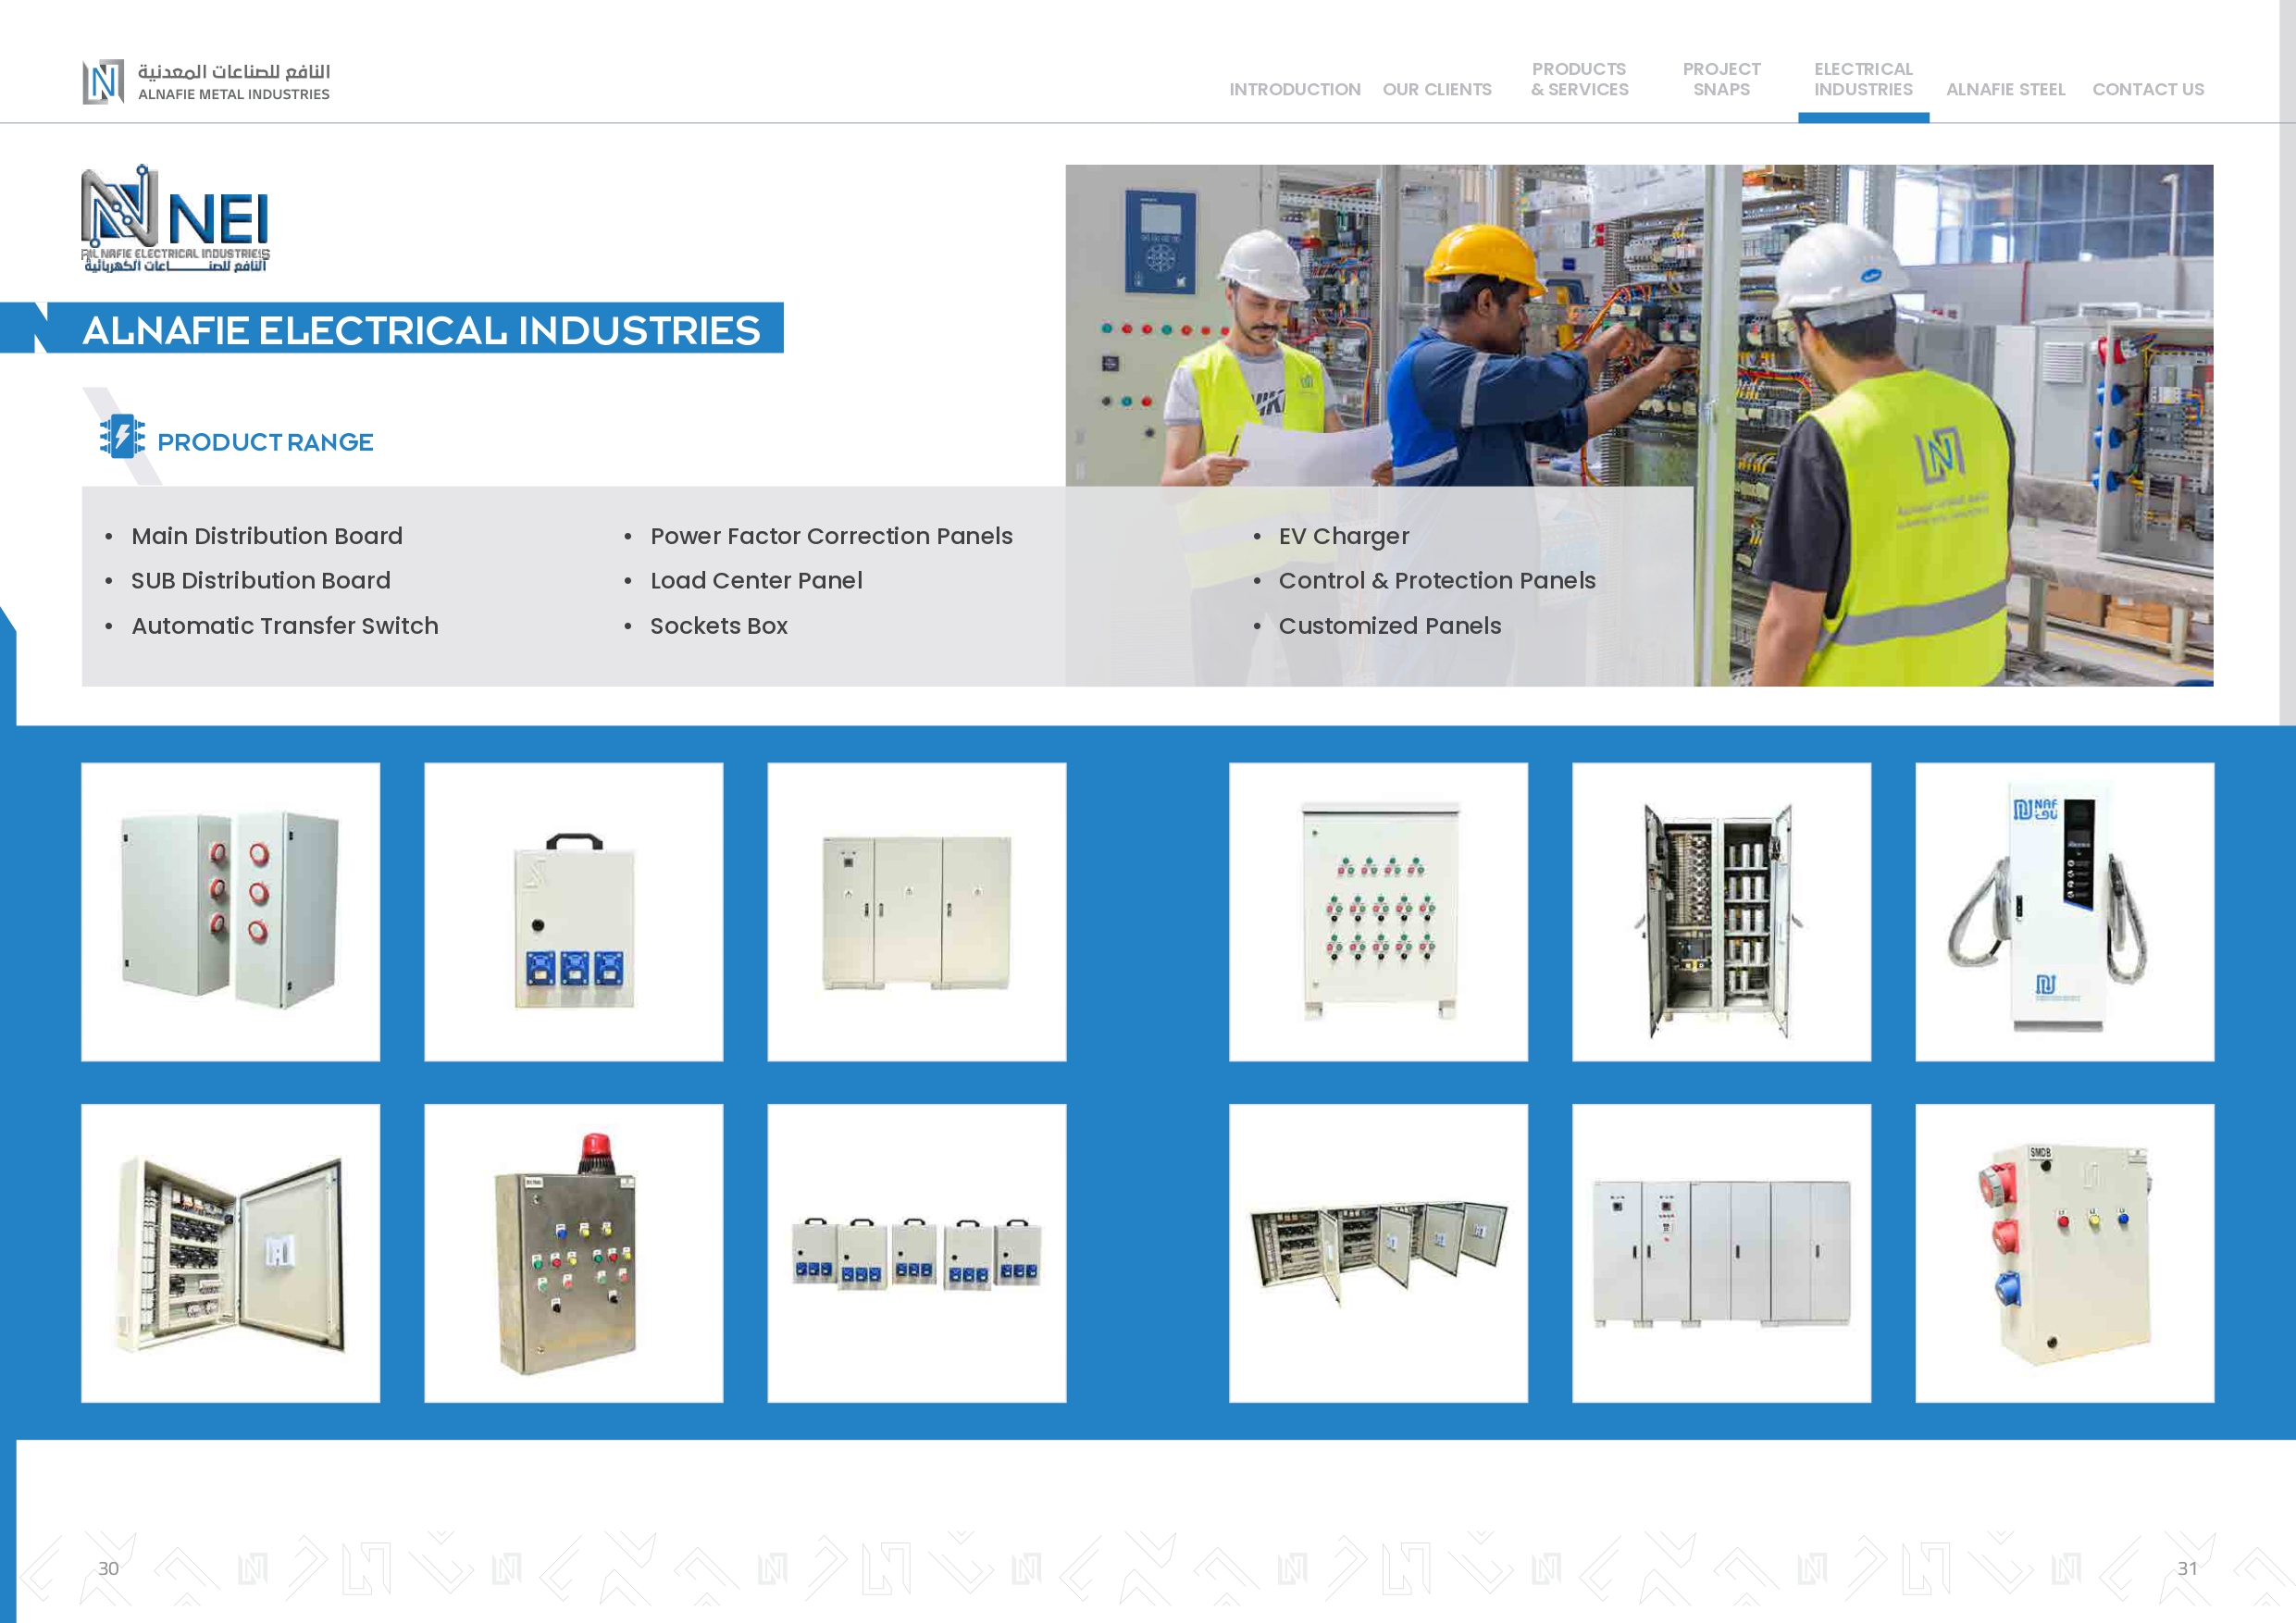The height and width of the screenshot is (1623, 2296).
Task: Open the Alnafie Steel tab
Action: click(x=2005, y=89)
